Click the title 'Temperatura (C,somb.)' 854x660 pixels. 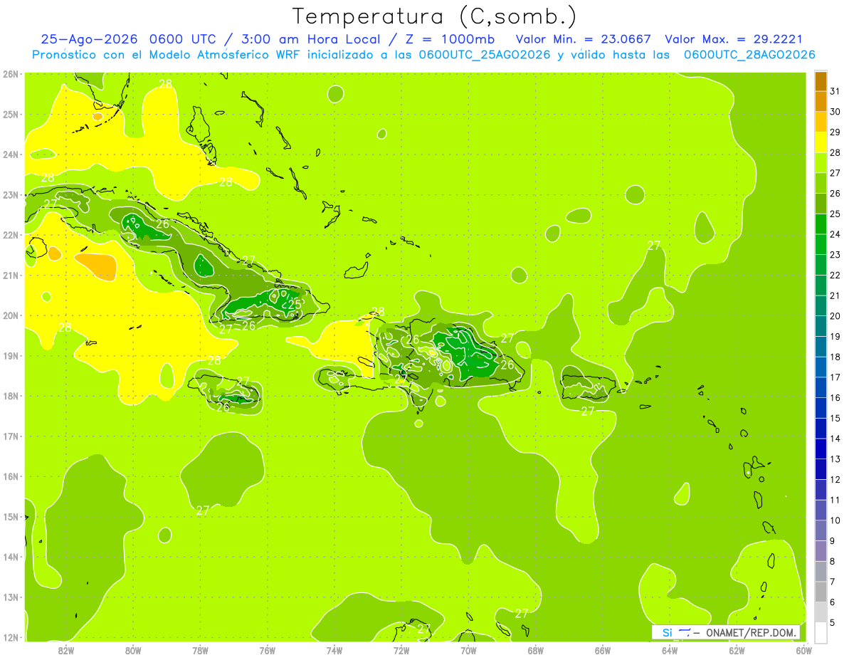[434, 16]
